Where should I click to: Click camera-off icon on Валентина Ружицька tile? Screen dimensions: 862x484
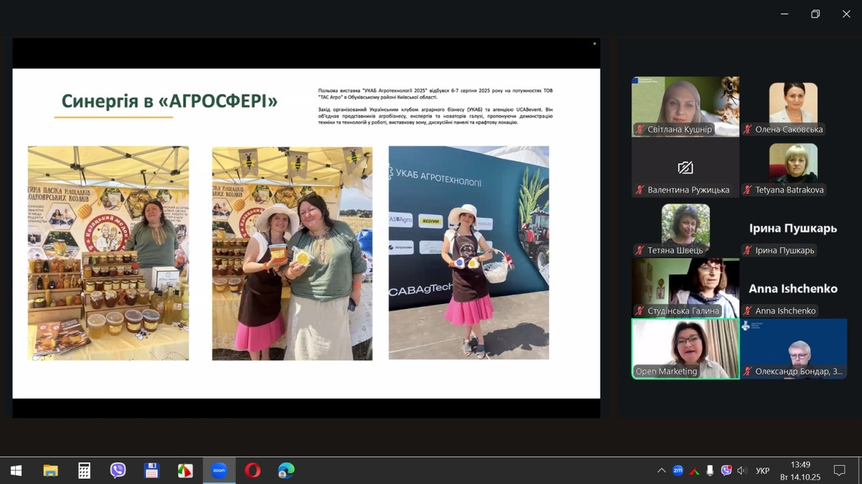685,168
